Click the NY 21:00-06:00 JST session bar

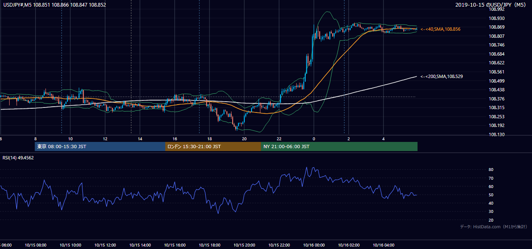[339, 146]
